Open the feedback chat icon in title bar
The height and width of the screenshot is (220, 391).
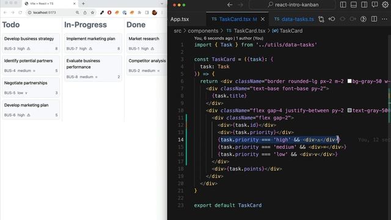(x=375, y=5)
